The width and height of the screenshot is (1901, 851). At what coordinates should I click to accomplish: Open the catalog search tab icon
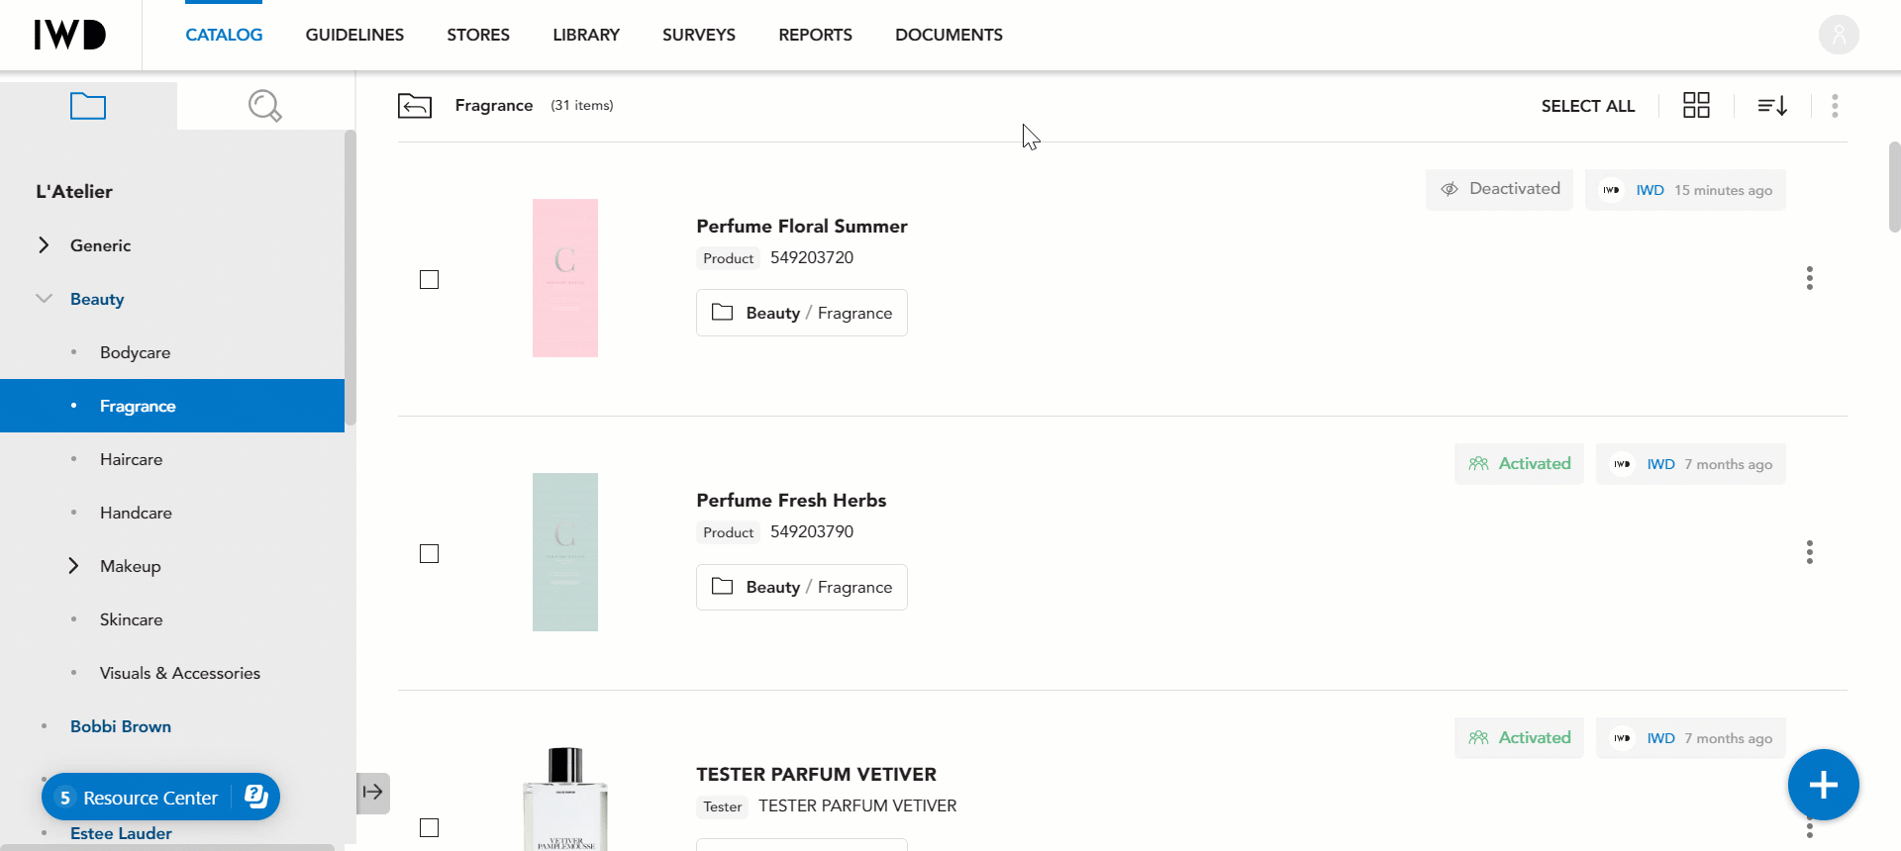265,106
